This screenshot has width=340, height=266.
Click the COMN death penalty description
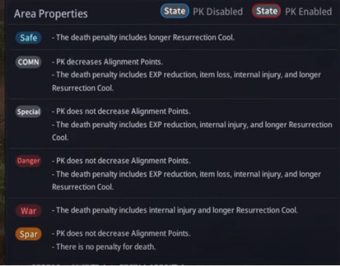click(x=186, y=81)
